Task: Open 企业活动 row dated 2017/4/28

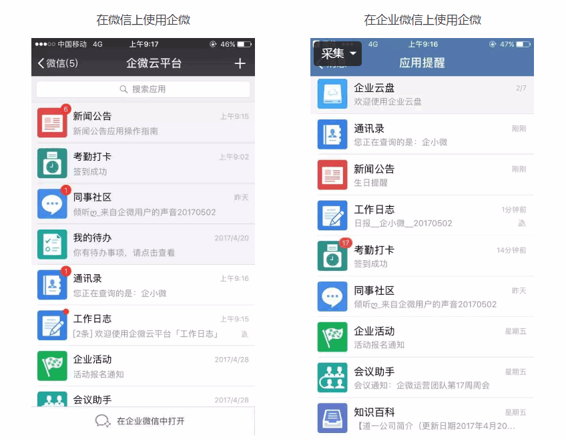Action: [143, 366]
